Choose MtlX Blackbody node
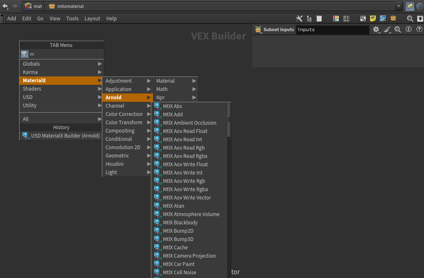This screenshot has height=278, width=424. coord(189,223)
